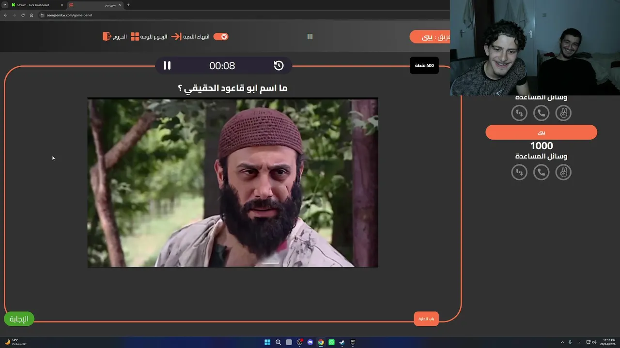Click the 400 نقطة points badge
This screenshot has height=348, width=620.
pos(424,65)
